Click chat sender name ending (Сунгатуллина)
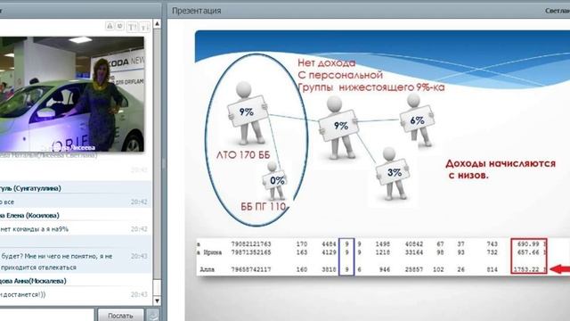Screen dimensions: 570x321 30,188
